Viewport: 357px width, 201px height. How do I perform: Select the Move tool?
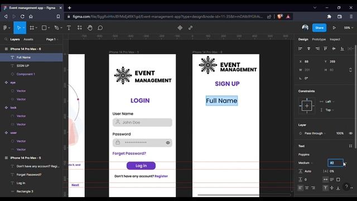click(18, 28)
